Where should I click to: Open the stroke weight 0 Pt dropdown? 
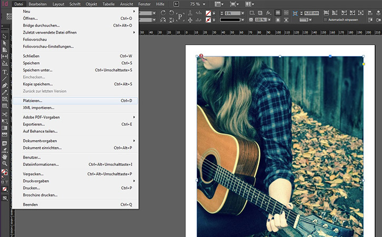pos(242,13)
